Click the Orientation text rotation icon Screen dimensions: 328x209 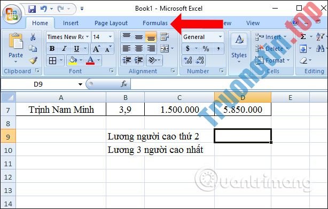tap(152, 61)
